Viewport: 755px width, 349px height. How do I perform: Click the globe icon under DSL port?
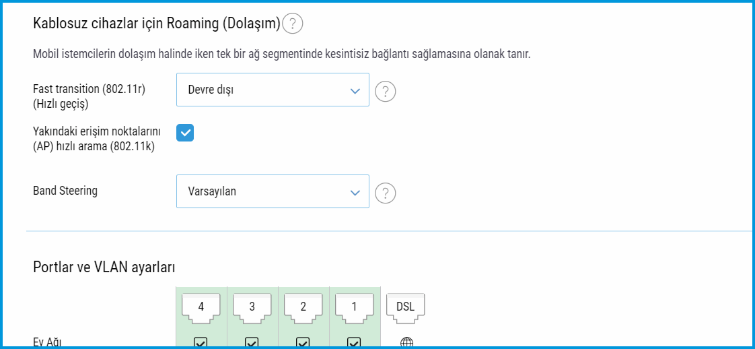click(406, 342)
